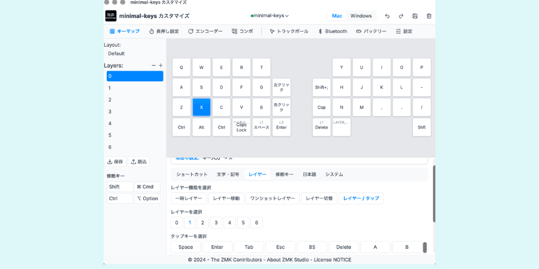
Task: Select layer 2 in Layers list
Action: coord(135,100)
